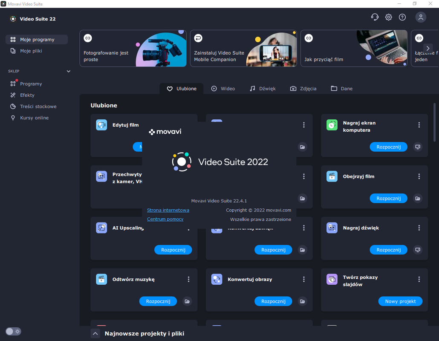Click the Odtwórz muzykę app icon
Image resolution: width=439 pixels, height=341 pixels.
101,279
